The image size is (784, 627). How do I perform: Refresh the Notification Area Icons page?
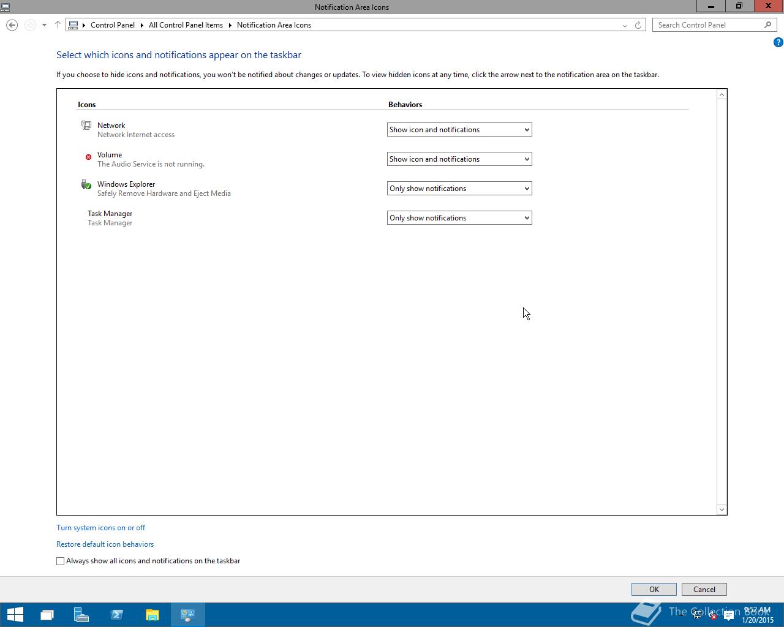pos(638,25)
